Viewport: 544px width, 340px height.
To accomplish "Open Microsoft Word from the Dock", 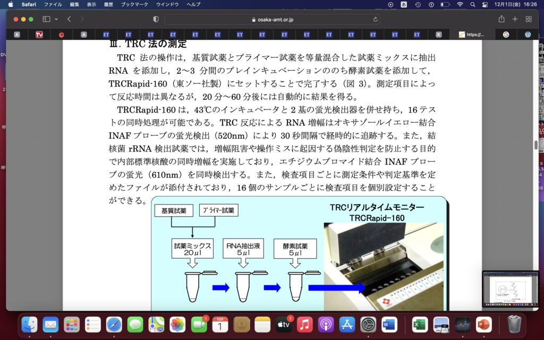I will click(389, 324).
